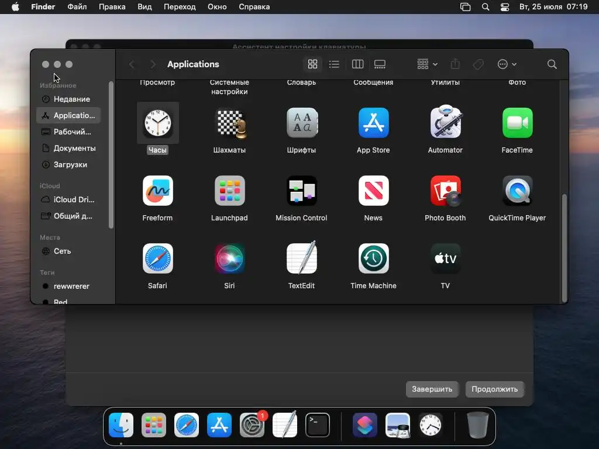Viewport: 599px width, 449px height.
Task: Open Finder window search
Action: [x=552, y=64]
